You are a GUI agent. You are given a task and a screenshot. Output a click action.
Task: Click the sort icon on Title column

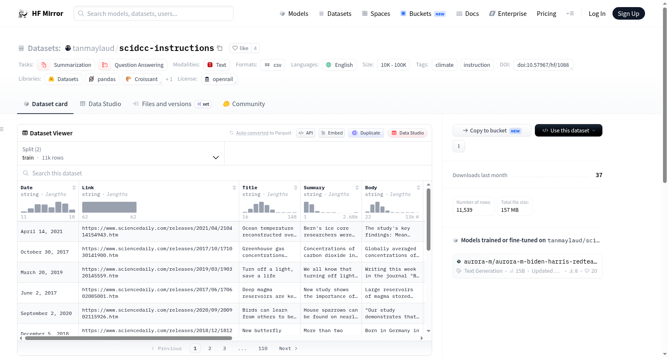tap(296, 188)
